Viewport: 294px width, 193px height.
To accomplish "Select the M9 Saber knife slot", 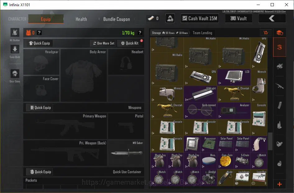I will 126,153.
